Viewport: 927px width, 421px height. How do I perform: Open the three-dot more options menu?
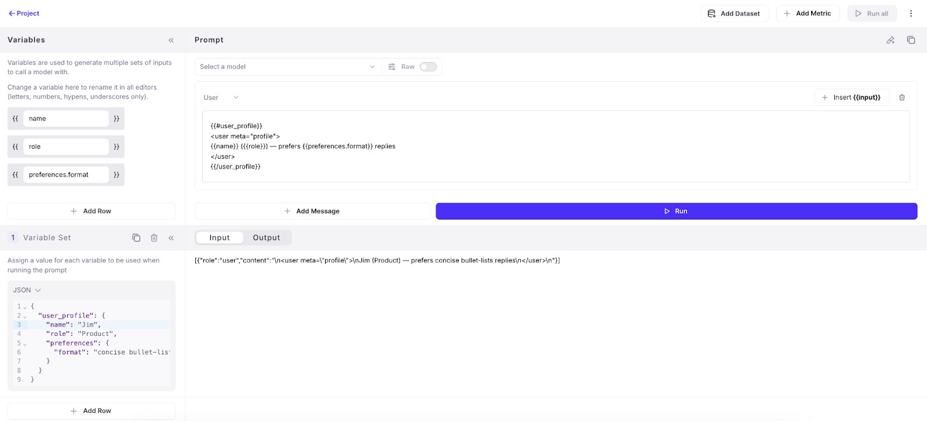click(x=911, y=13)
